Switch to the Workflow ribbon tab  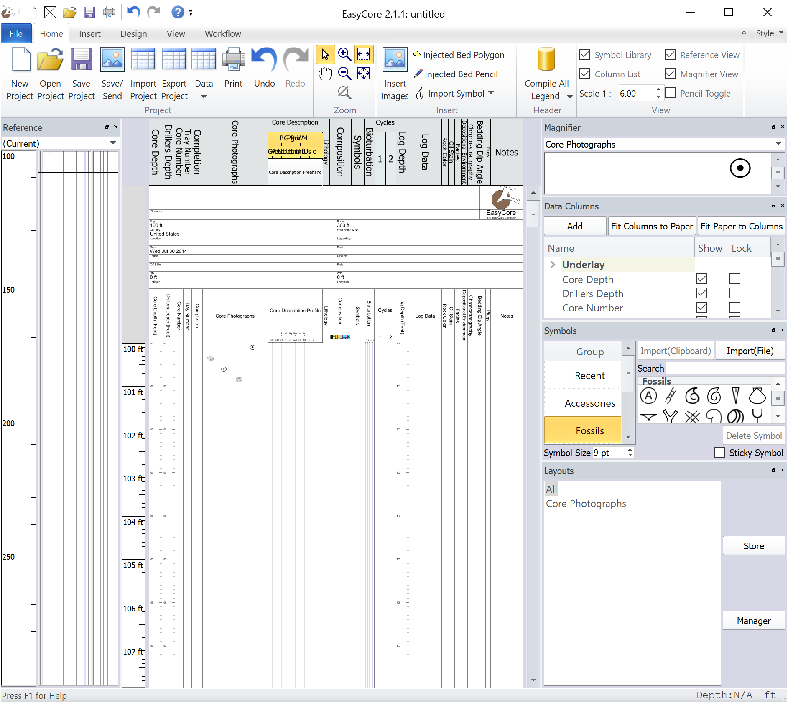click(222, 34)
